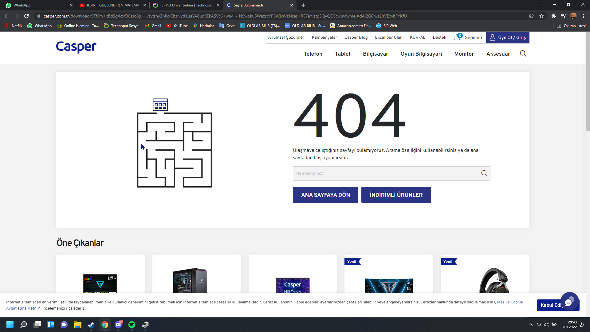Viewport: 590px width, 332px height.
Task: Click the İNDİRİMLİ ÜRÜNLER button
Action: 396,195
